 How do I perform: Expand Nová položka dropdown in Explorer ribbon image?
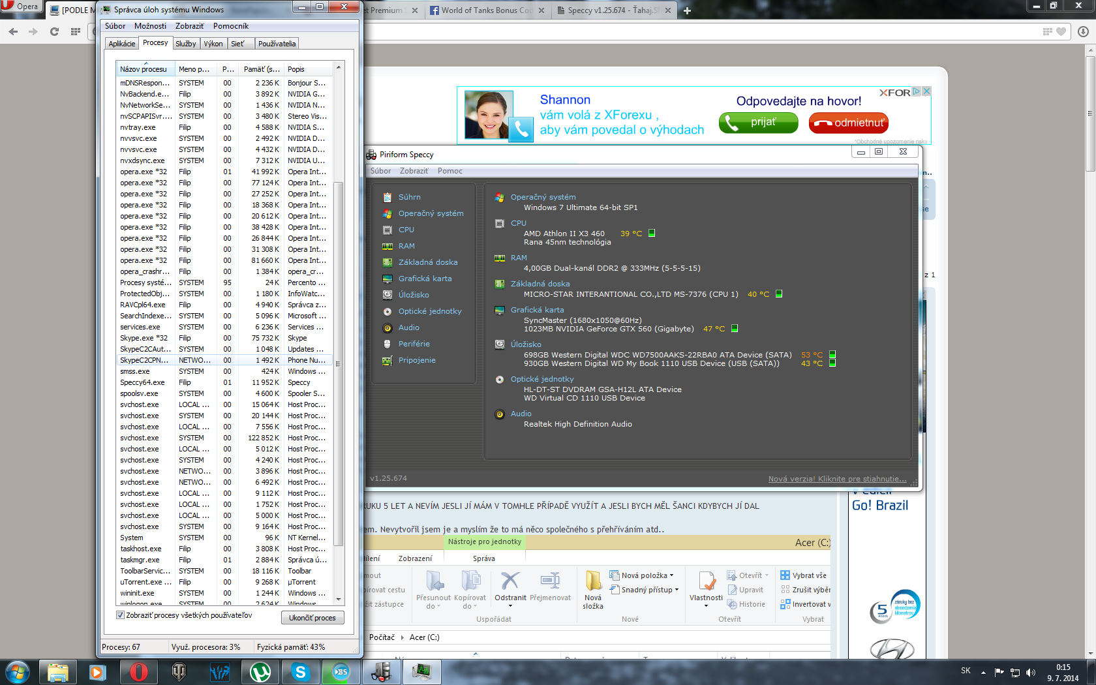(671, 575)
